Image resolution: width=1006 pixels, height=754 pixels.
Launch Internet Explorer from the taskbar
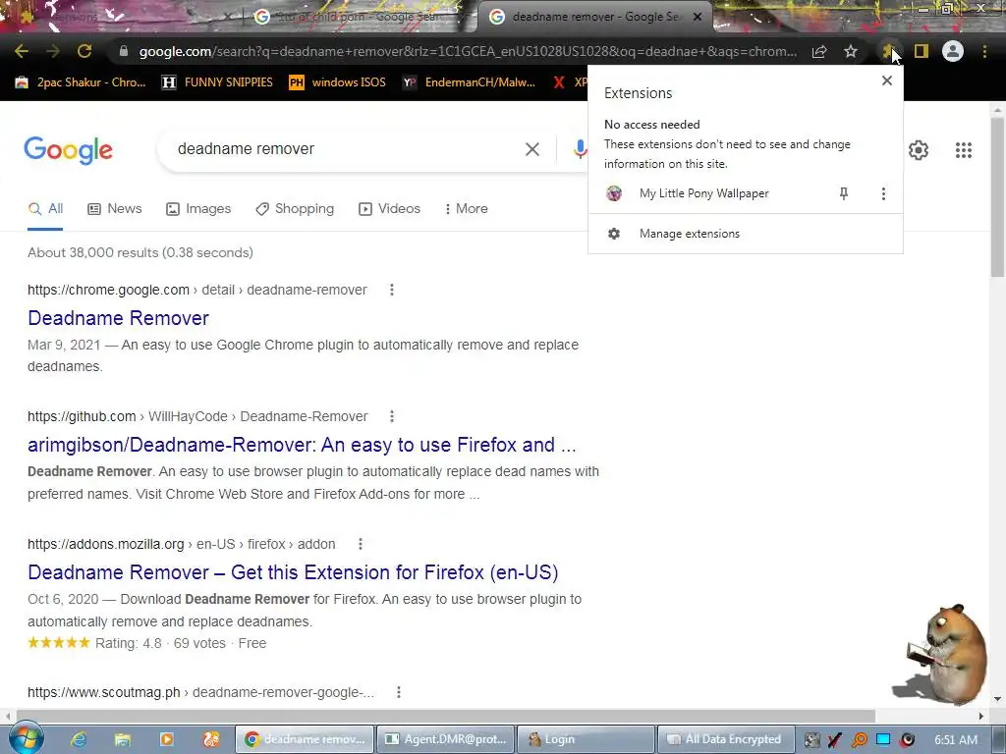[x=79, y=739]
